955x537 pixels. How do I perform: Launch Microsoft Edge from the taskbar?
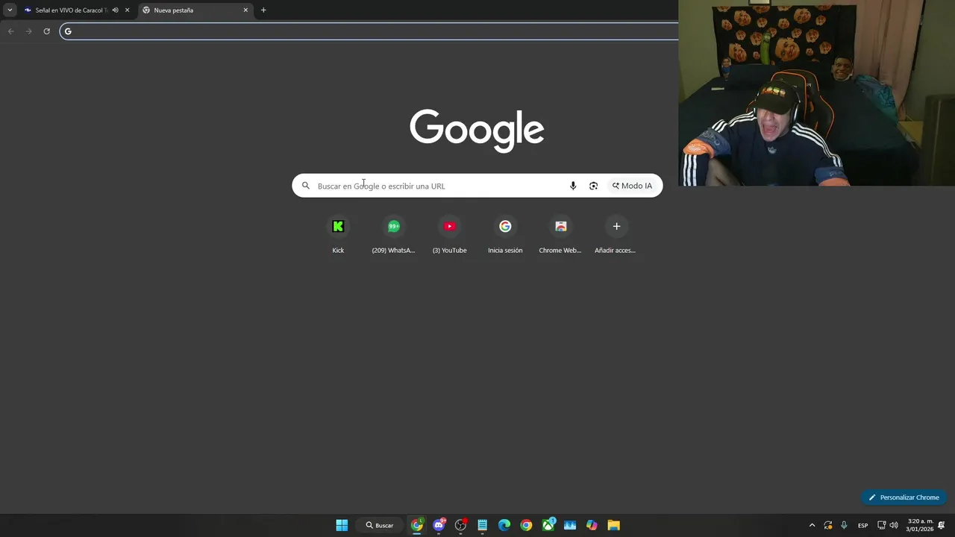coord(504,525)
